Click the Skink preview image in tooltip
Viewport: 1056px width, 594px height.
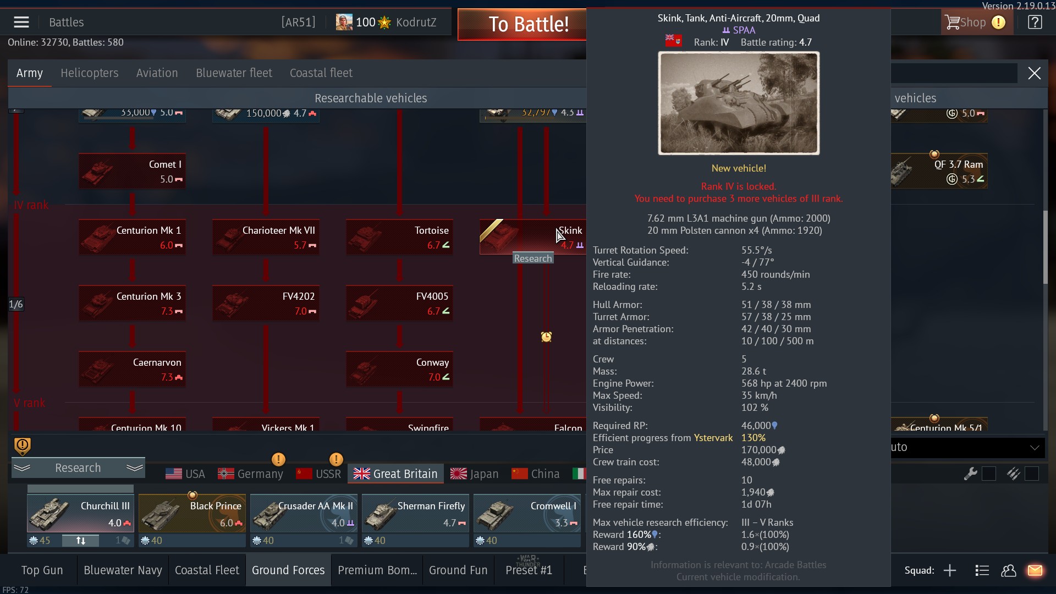point(739,103)
